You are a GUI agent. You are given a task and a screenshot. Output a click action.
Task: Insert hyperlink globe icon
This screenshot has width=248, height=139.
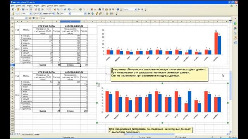(x=81, y=9)
